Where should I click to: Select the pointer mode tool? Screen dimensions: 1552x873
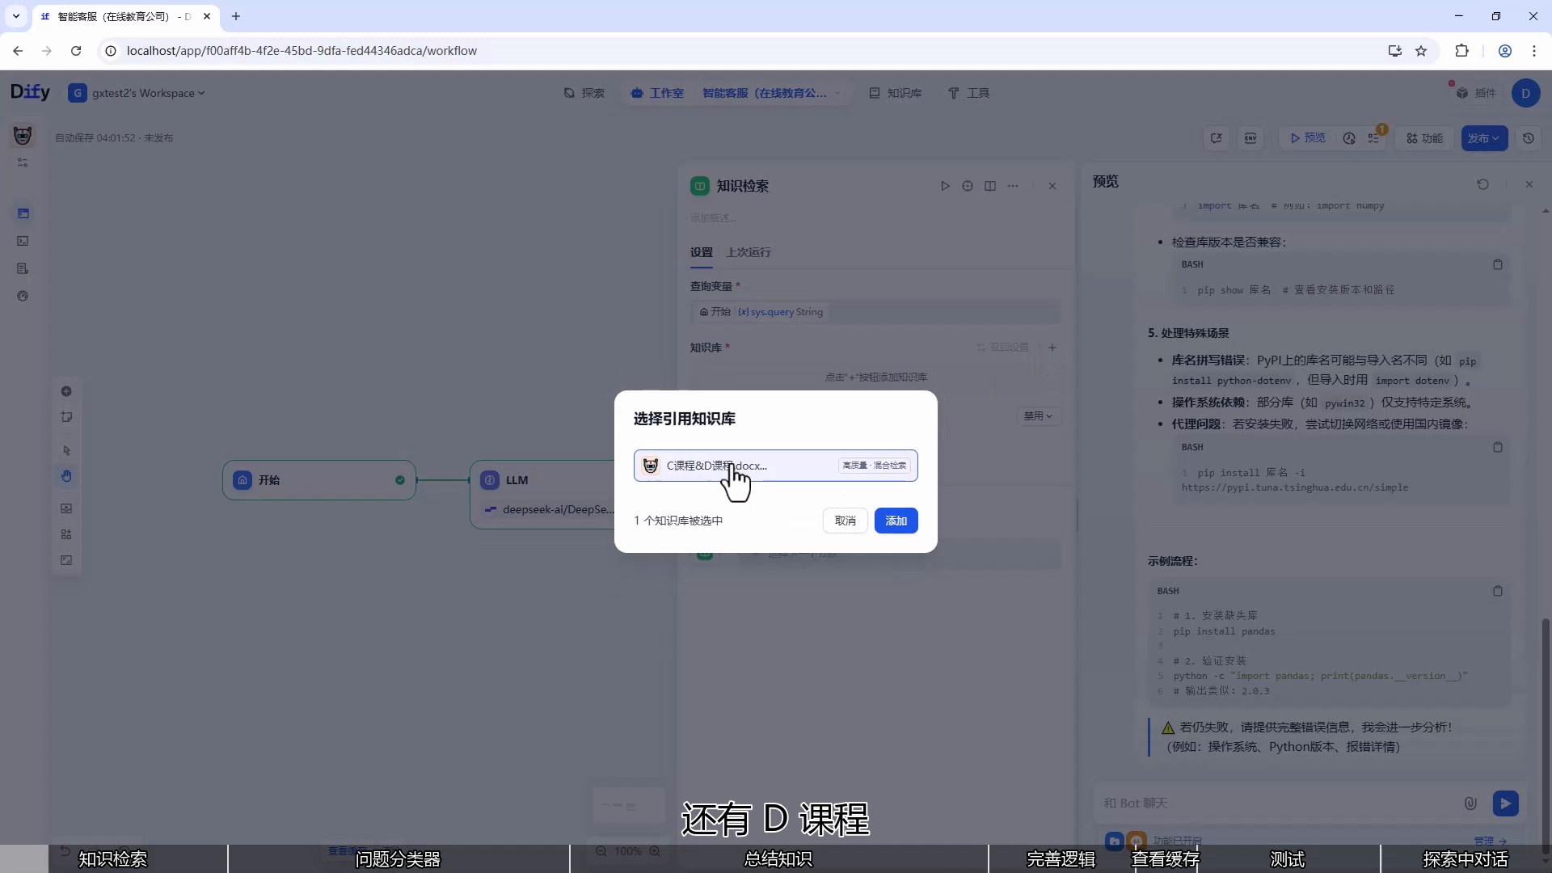(x=66, y=450)
